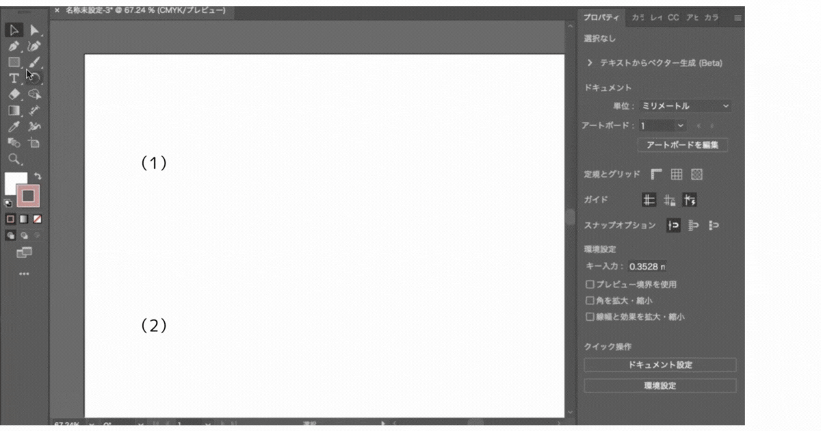Select the Gradient tool
The width and height of the screenshot is (821, 431).
(x=14, y=110)
